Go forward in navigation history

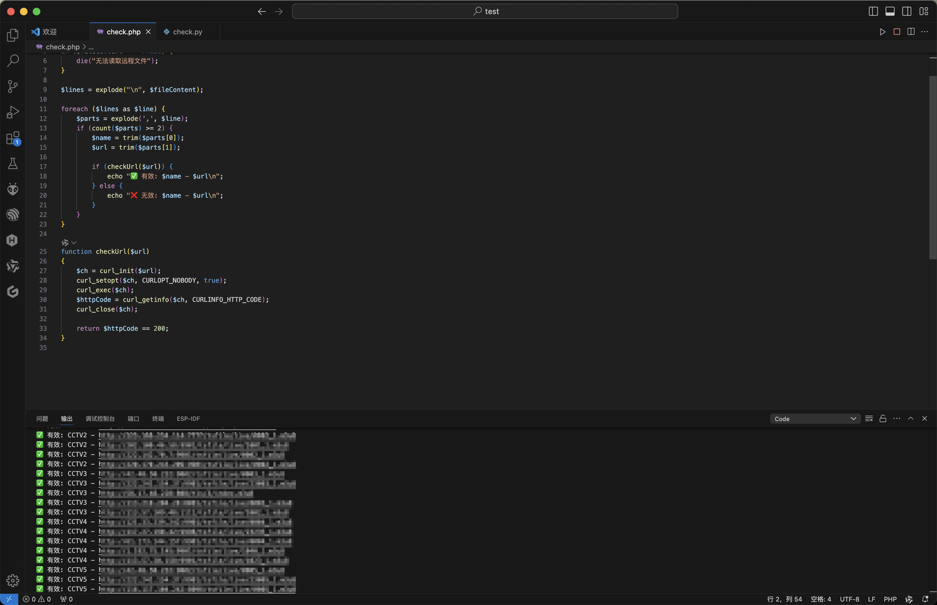pos(279,12)
